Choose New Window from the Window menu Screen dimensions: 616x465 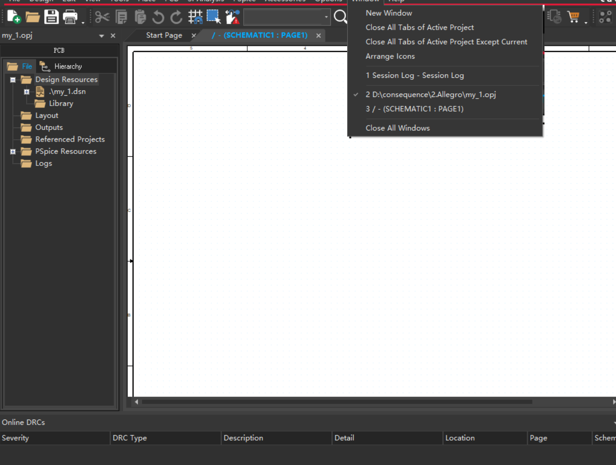[388, 13]
